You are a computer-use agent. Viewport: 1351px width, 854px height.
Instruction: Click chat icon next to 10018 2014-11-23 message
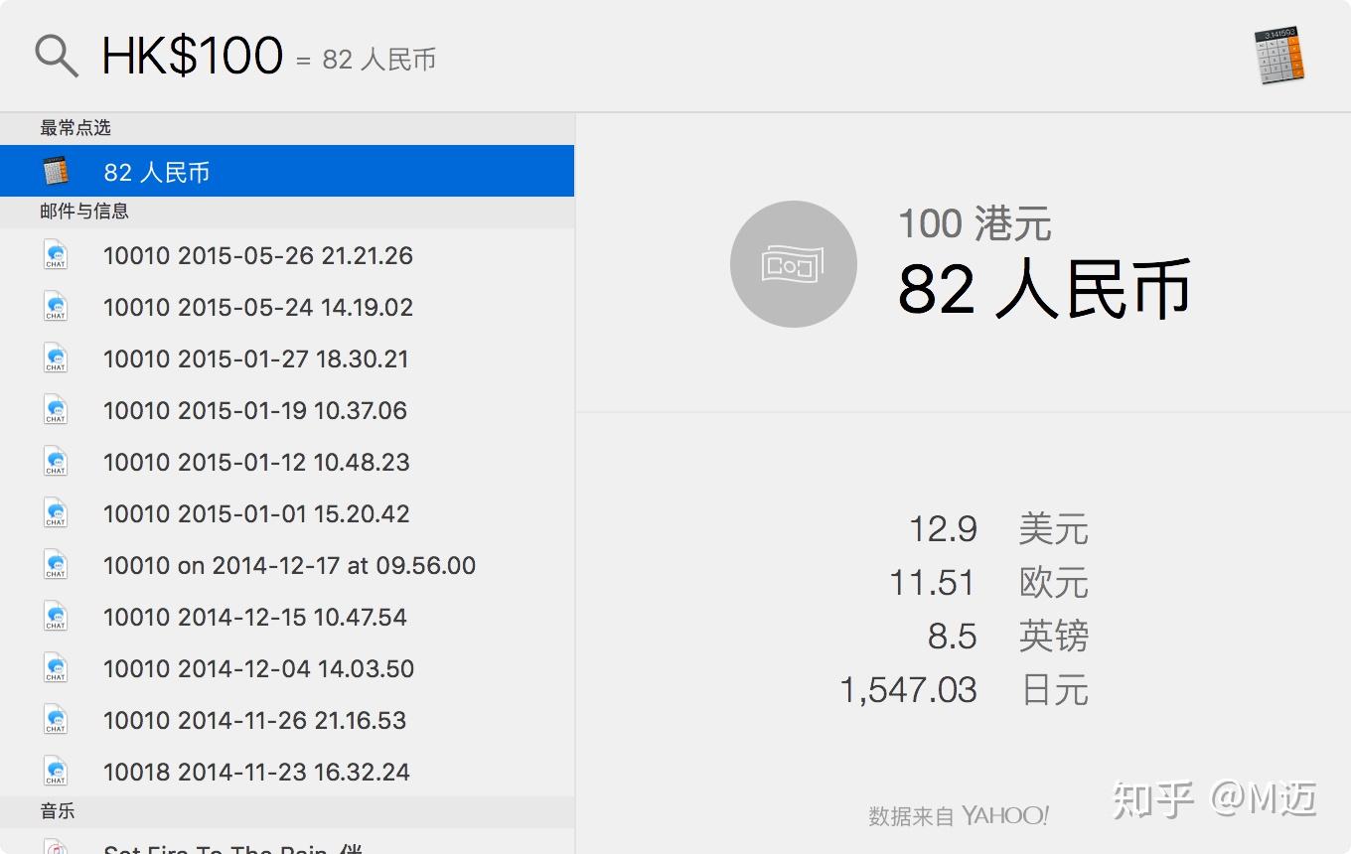[x=56, y=771]
